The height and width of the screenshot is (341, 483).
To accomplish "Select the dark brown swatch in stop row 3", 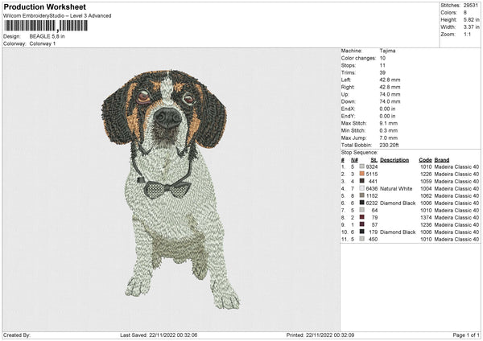I will tap(362, 181).
